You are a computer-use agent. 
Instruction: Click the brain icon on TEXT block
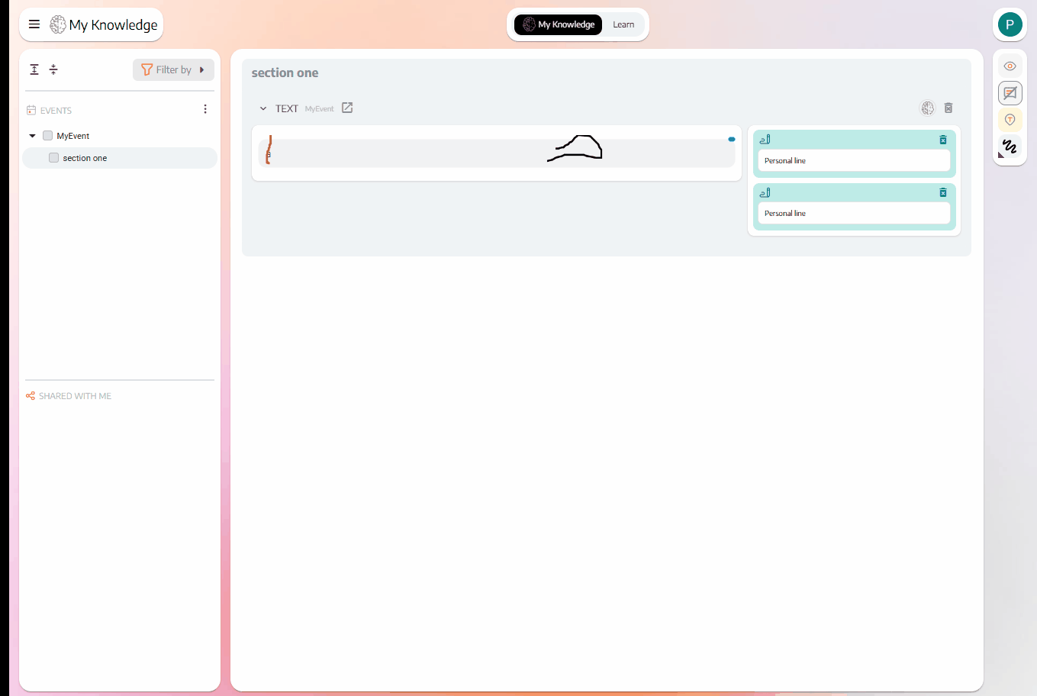927,108
